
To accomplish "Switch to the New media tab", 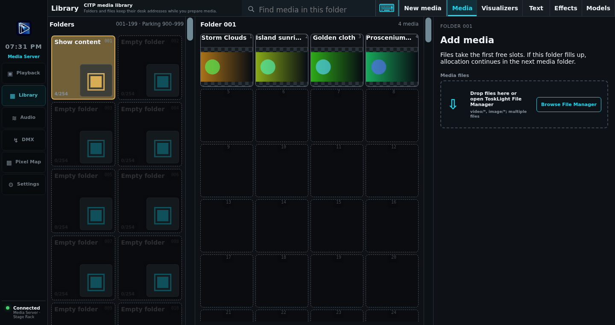I will coord(423,8).
